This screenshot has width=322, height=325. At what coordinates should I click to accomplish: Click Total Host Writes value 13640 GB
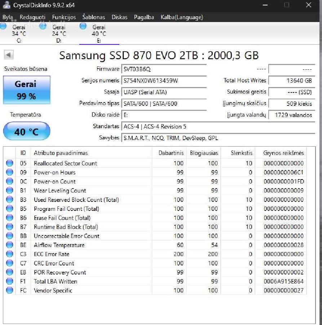(292, 81)
